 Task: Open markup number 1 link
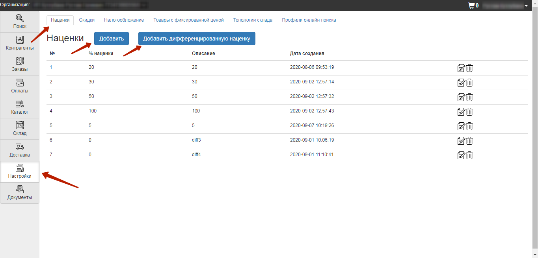51,67
